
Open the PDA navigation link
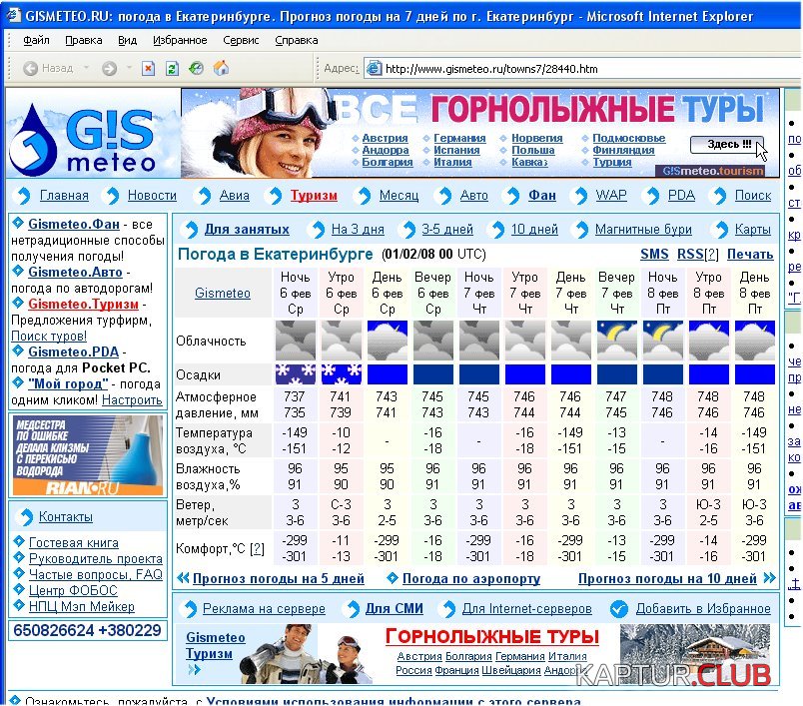681,196
